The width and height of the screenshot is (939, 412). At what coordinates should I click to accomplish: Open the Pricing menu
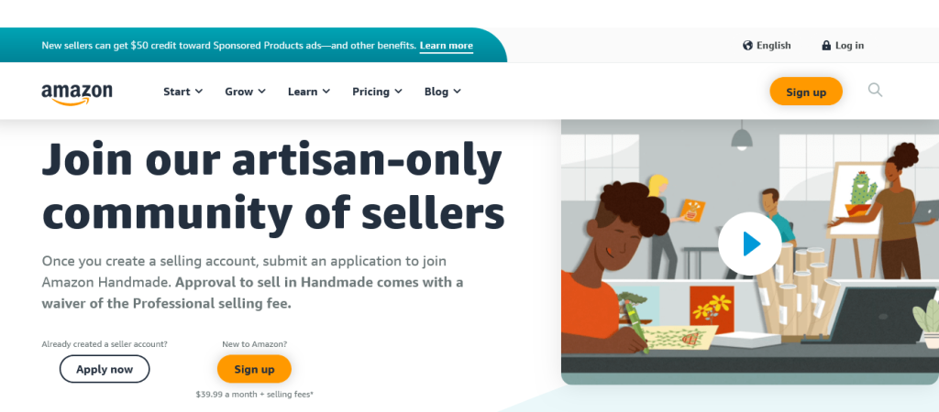point(377,92)
